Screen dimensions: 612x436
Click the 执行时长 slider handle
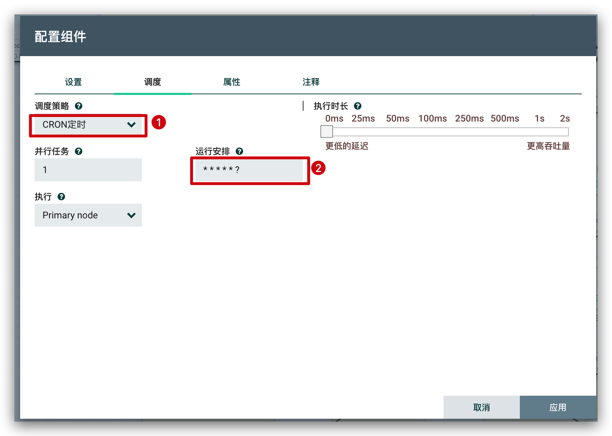[327, 132]
